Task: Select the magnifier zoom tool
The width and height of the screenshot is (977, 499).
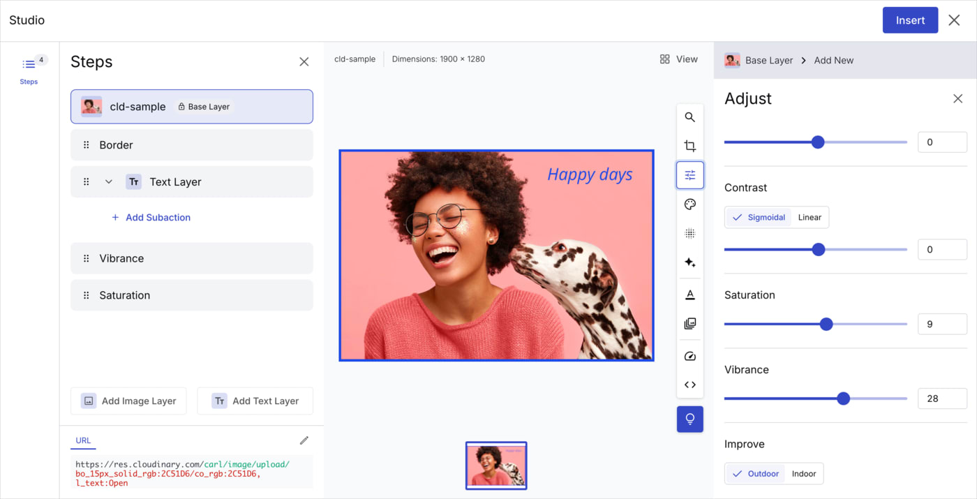Action: tap(689, 117)
